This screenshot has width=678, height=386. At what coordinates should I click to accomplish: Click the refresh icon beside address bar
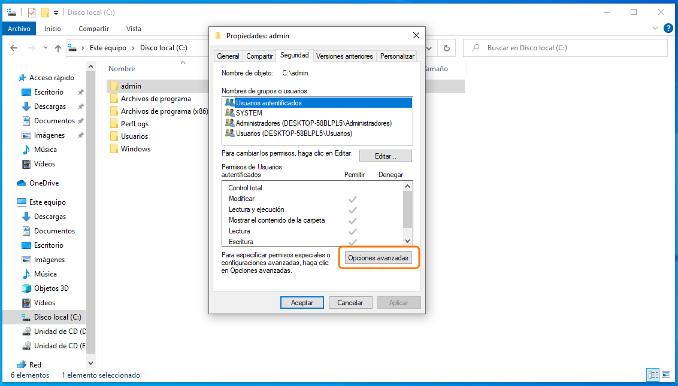click(x=446, y=48)
